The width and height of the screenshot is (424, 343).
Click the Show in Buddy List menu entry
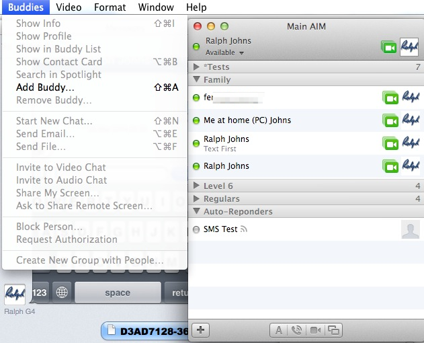click(x=95, y=48)
